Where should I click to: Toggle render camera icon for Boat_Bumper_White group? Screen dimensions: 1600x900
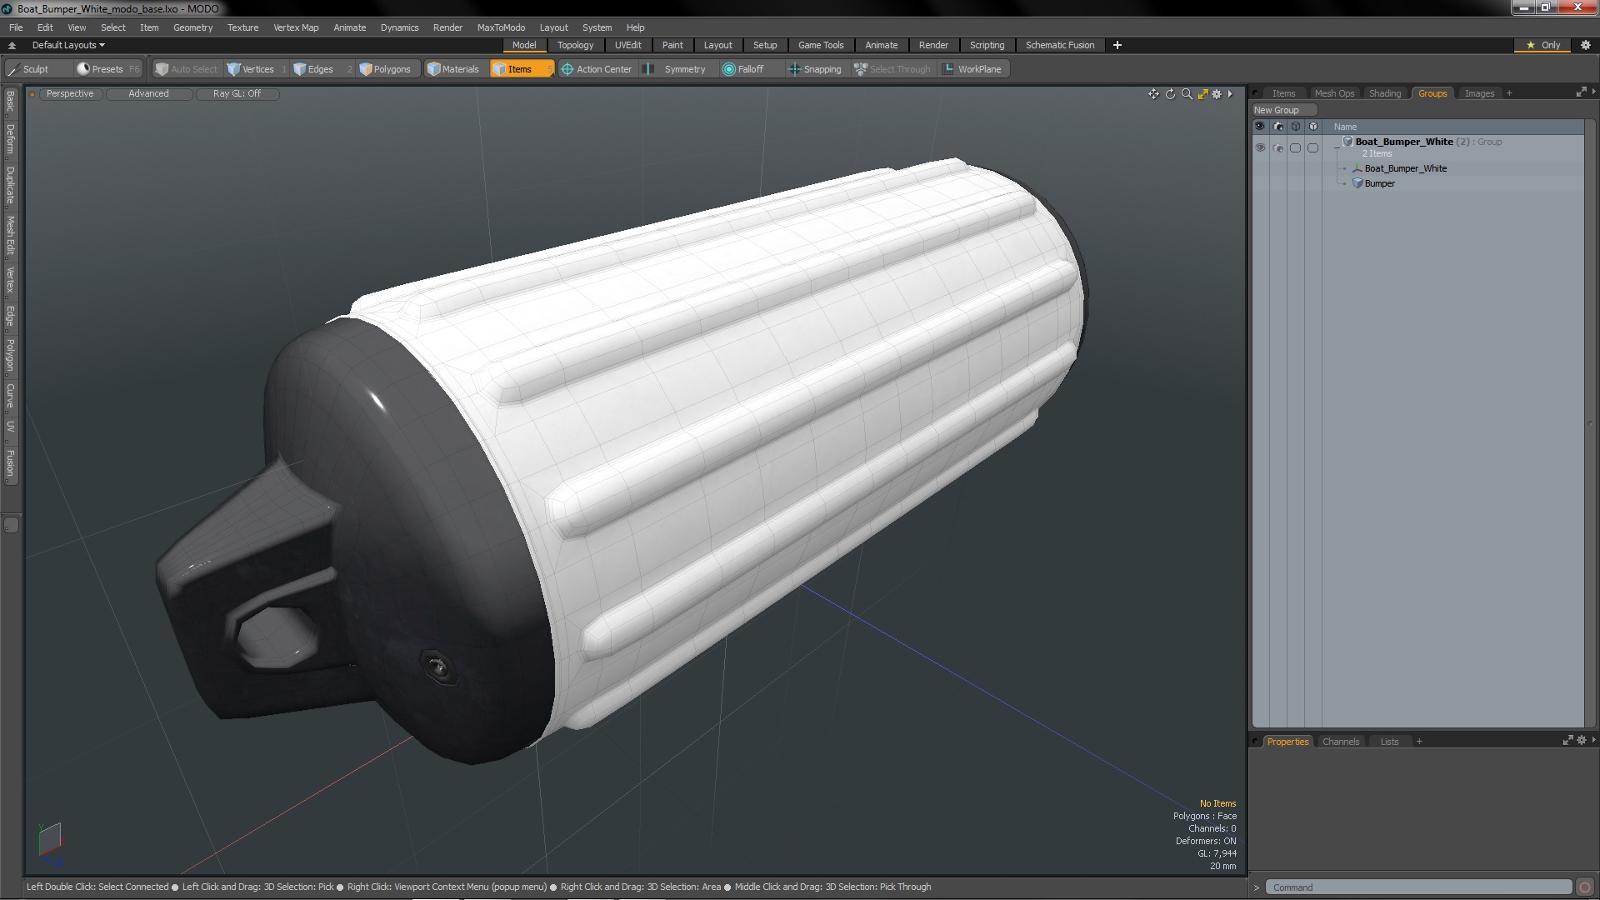(x=1278, y=147)
